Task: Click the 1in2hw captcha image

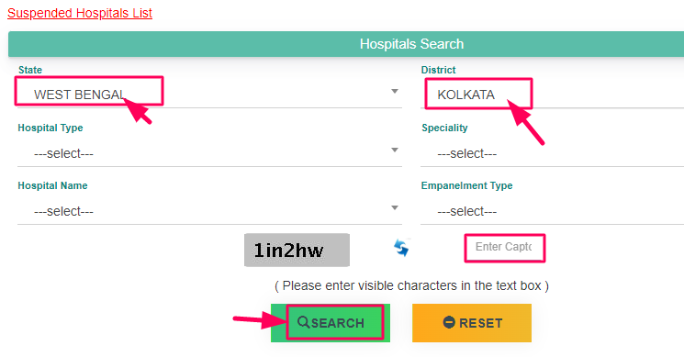Action: pyautogui.click(x=297, y=250)
